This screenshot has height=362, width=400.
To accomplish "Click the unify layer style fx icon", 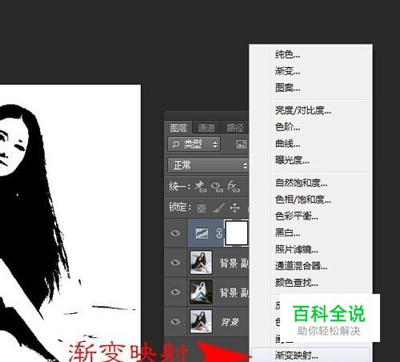I will 234,187.
